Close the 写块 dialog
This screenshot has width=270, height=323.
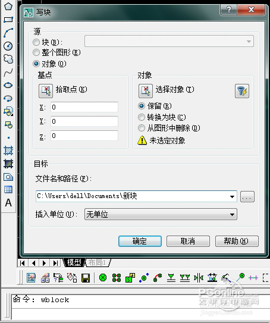[x=251, y=10]
